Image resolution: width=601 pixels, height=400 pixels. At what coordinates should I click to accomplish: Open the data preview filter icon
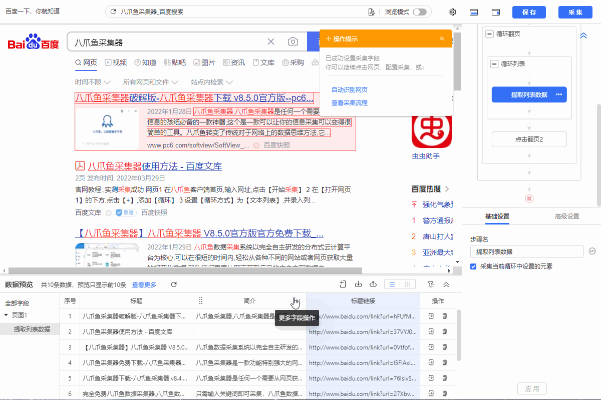click(x=431, y=284)
